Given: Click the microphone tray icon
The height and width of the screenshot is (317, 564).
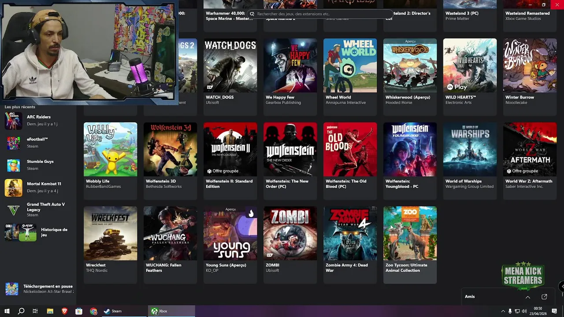Looking at the screenshot, I should (x=510, y=311).
